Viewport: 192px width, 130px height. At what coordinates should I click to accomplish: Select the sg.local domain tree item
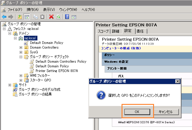coord(30,38)
